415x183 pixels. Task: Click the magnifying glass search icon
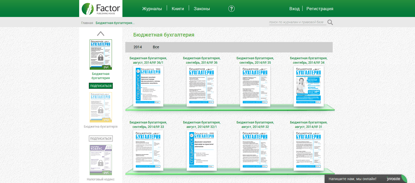click(330, 22)
